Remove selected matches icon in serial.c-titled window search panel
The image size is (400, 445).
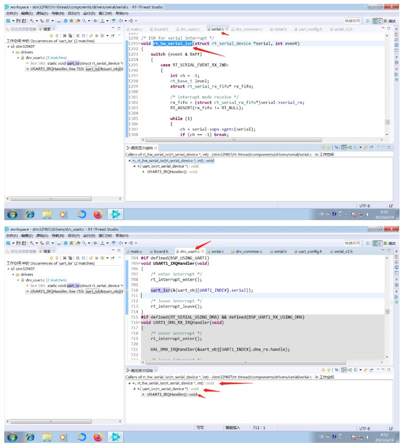(x=65, y=36)
